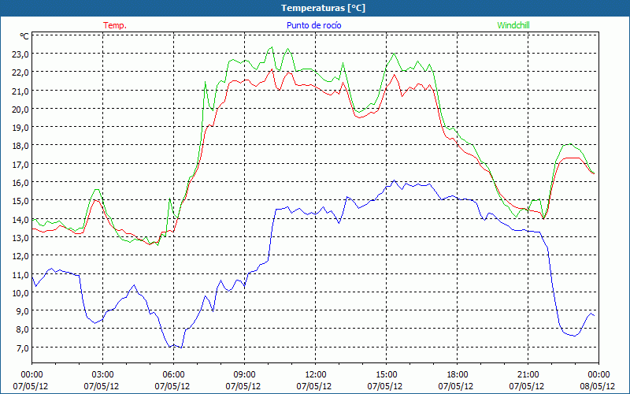This screenshot has width=630, height=394.
Task: Select the 18,0 y-axis value
Action: tap(20, 146)
